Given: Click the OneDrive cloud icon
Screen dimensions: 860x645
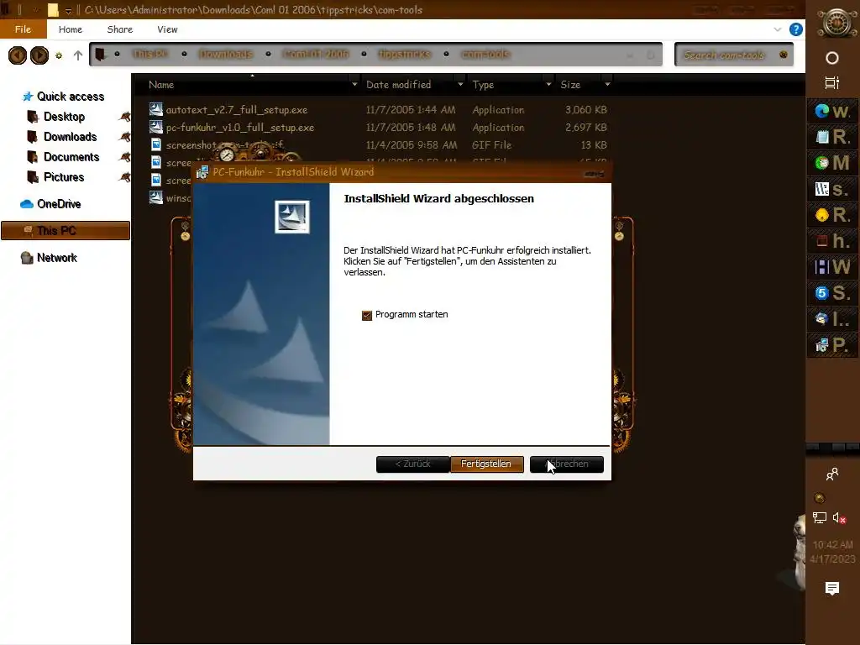Looking at the screenshot, I should [x=27, y=204].
